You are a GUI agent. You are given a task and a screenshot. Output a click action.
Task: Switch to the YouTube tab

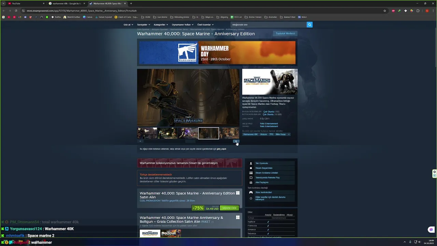coord(26,3)
